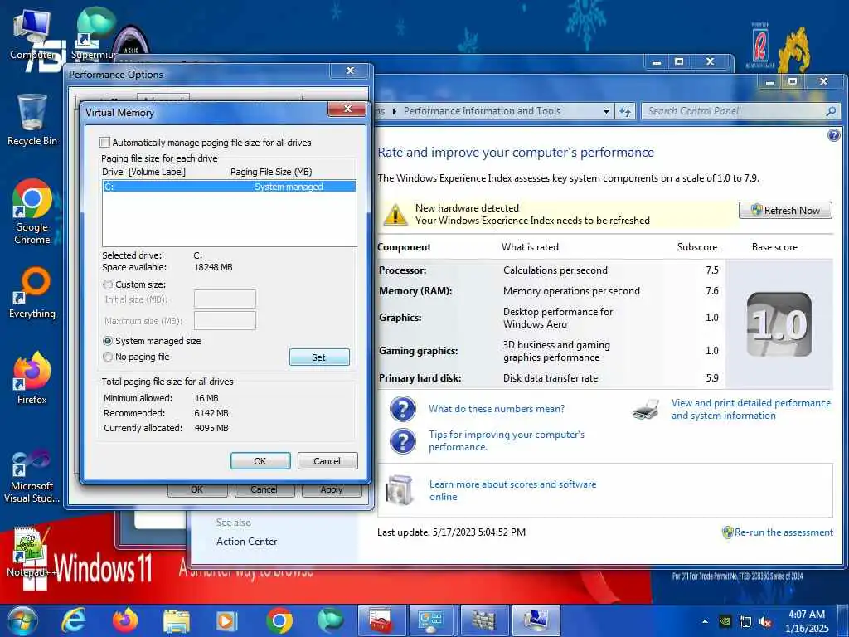
Task: Click the address bar refresh button
Action: (x=626, y=112)
